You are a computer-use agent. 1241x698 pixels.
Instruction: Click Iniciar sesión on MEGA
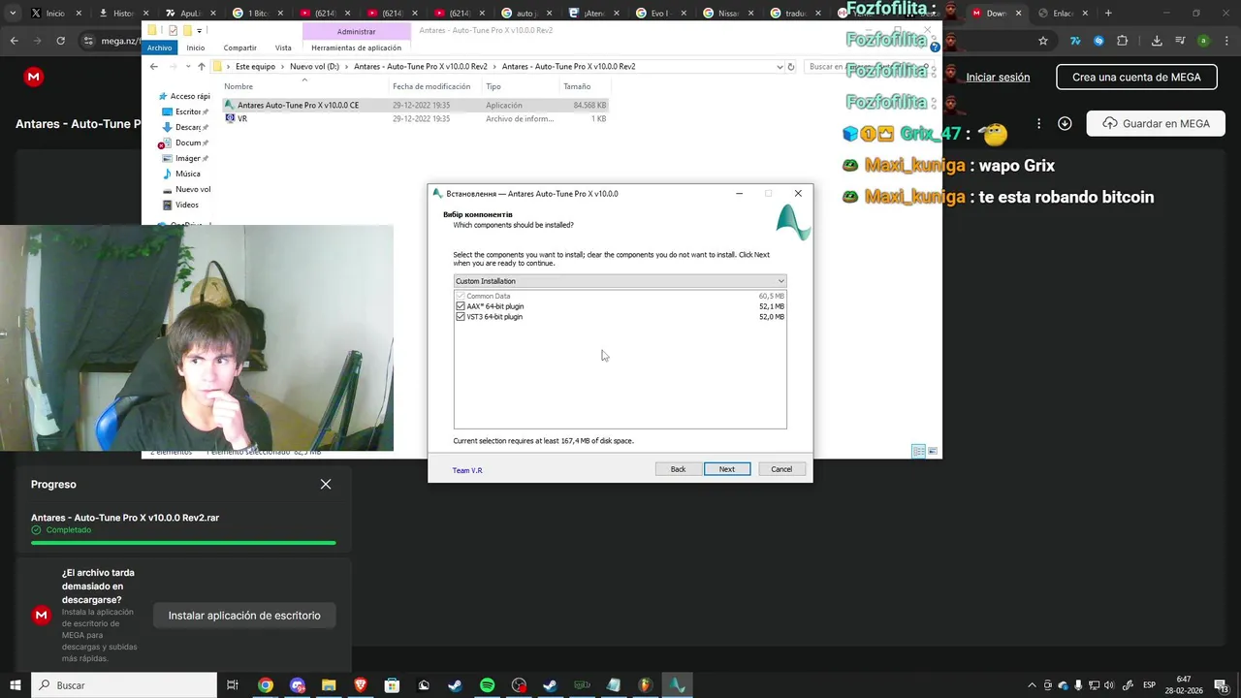998,77
